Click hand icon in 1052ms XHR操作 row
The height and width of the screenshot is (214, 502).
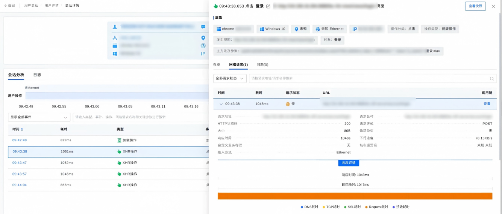[119, 163]
